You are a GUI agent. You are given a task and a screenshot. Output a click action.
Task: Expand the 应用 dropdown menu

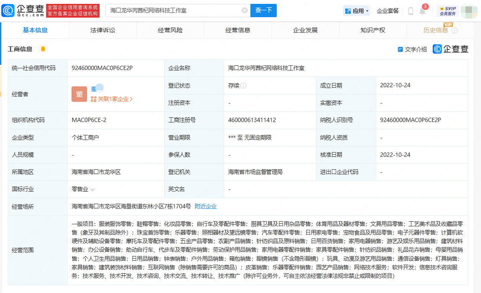point(357,11)
